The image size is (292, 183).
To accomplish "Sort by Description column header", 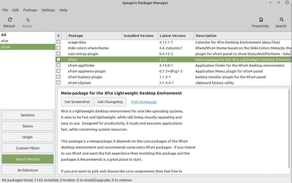I will 243,35.
